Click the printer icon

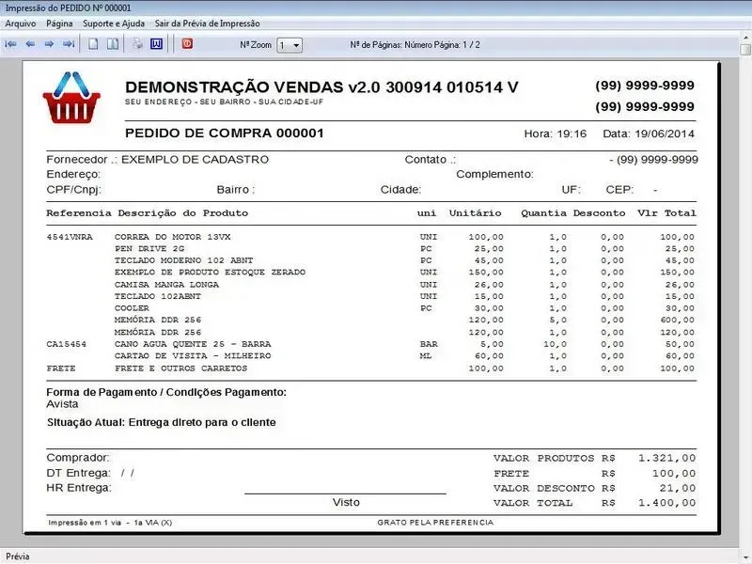[x=137, y=44]
